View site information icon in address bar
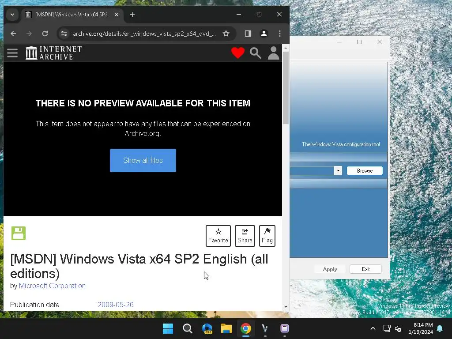The image size is (452, 339). click(x=64, y=34)
